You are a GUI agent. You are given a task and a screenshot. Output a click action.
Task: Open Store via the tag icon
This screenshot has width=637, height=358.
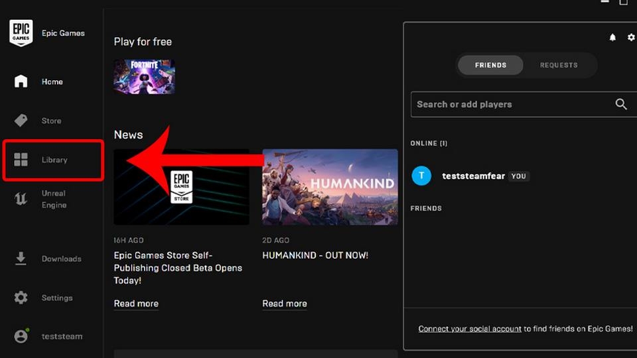point(21,121)
